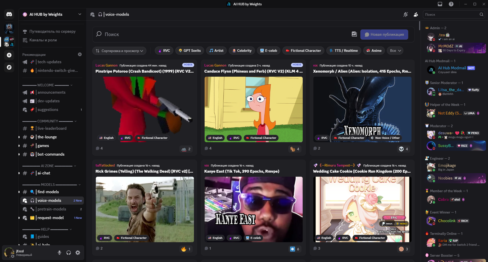Filter posts by Celebrity tag
The image size is (488, 262).
click(x=242, y=51)
